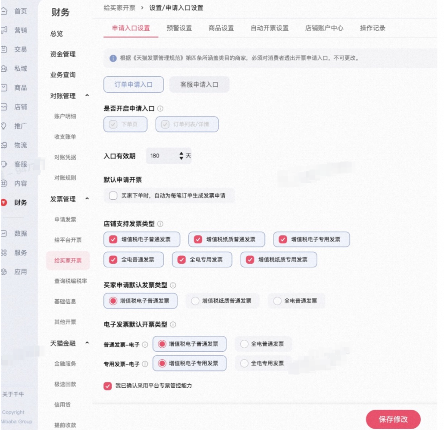Open the 内容 content sidebar icon

[4, 183]
